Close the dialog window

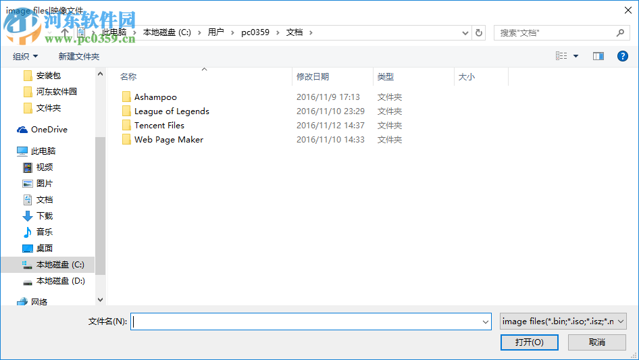628,10
